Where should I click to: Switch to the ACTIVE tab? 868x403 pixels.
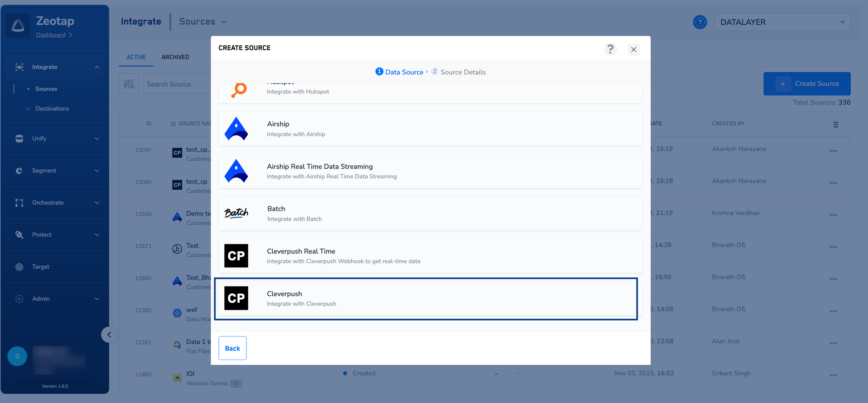(x=136, y=57)
